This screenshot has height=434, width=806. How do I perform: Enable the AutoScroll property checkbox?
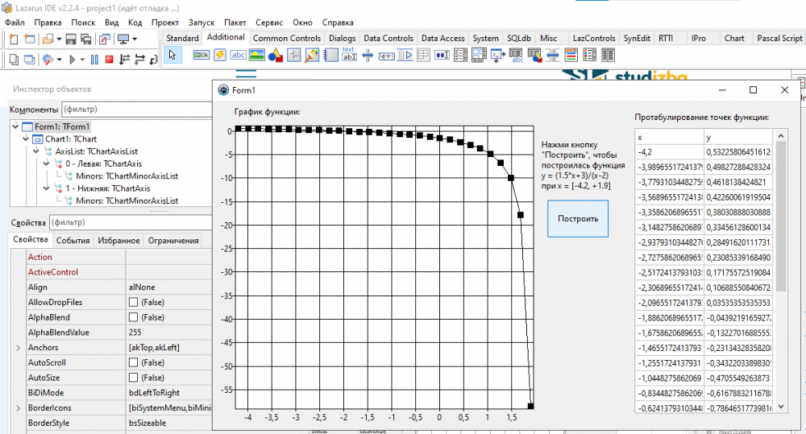[x=133, y=362]
